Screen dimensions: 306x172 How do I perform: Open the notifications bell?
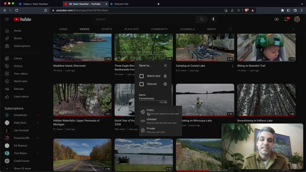coord(286,19)
